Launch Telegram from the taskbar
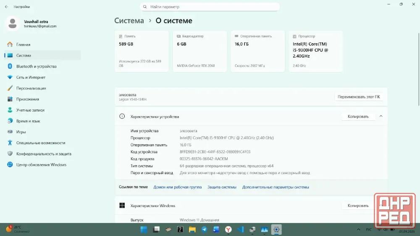420x236 pixels. [204, 230]
